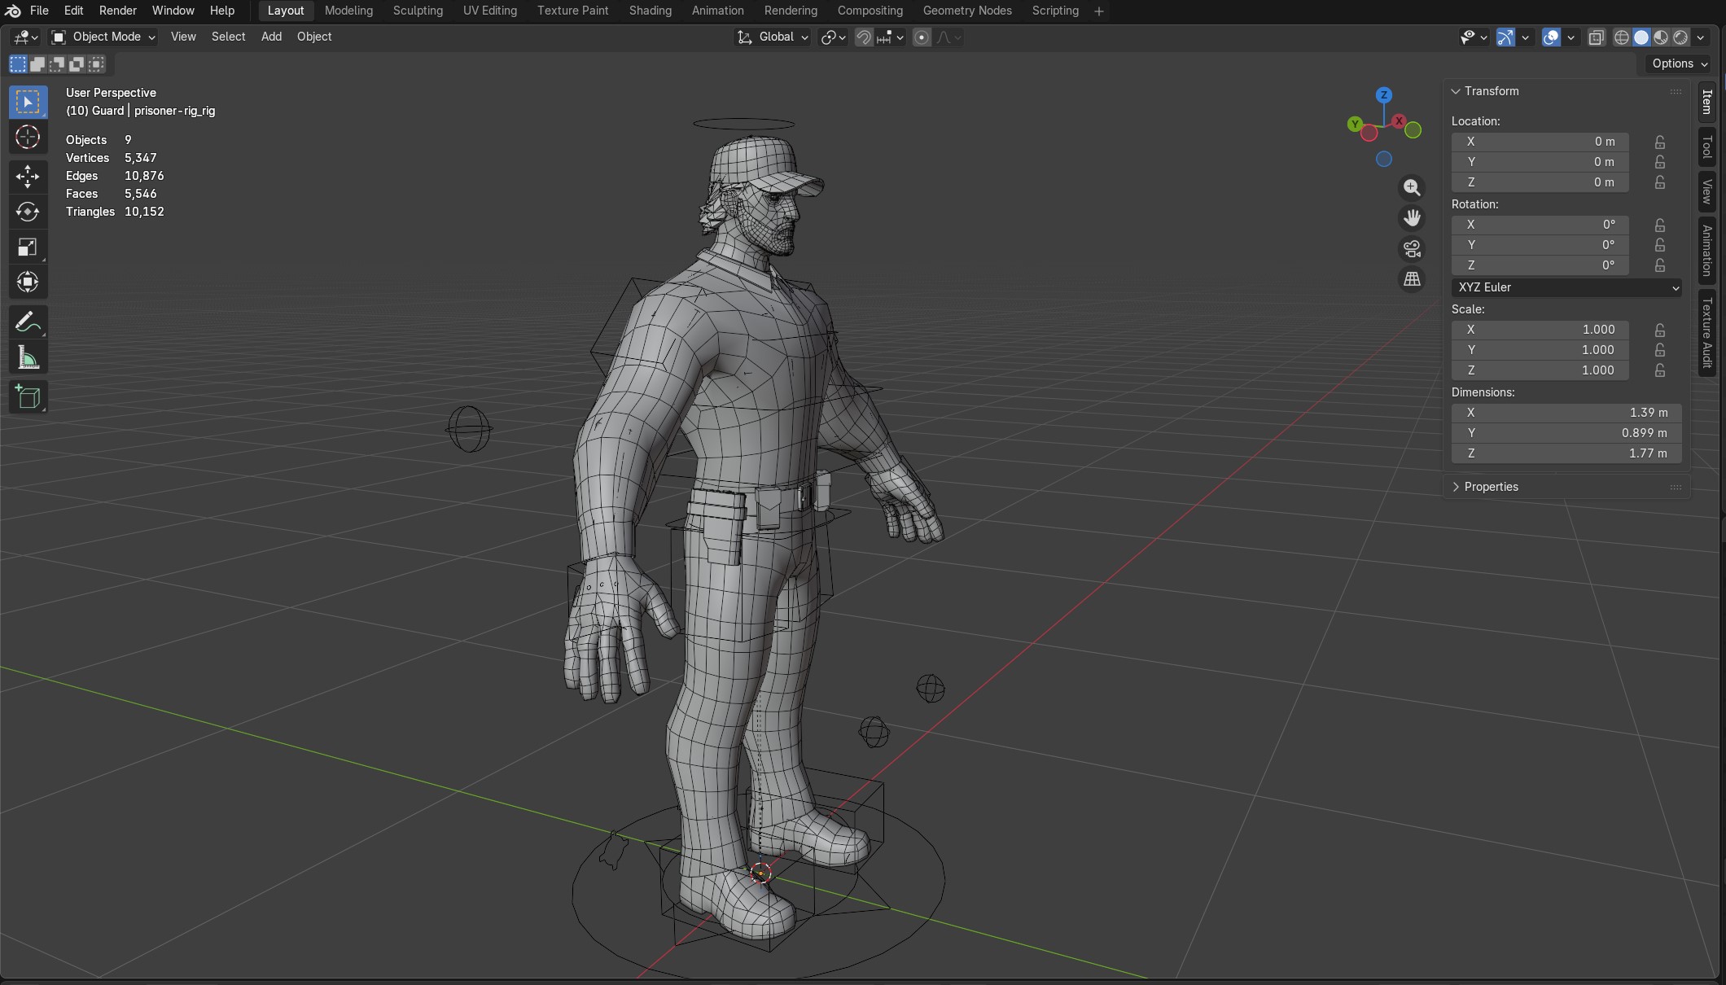Switch to the Sculpting workspace tab

[x=418, y=11]
